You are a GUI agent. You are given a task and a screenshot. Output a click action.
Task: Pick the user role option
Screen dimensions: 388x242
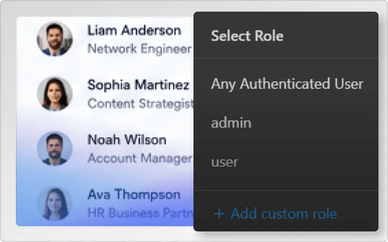pos(225,162)
